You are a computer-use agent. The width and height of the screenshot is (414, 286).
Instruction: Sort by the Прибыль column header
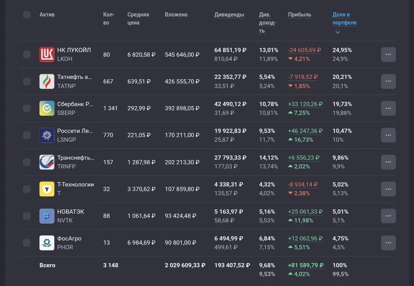[x=299, y=15]
